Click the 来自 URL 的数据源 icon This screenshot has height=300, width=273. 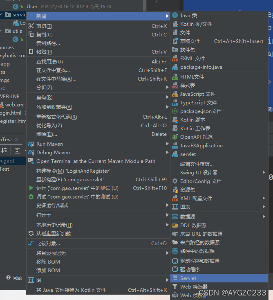point(175,234)
